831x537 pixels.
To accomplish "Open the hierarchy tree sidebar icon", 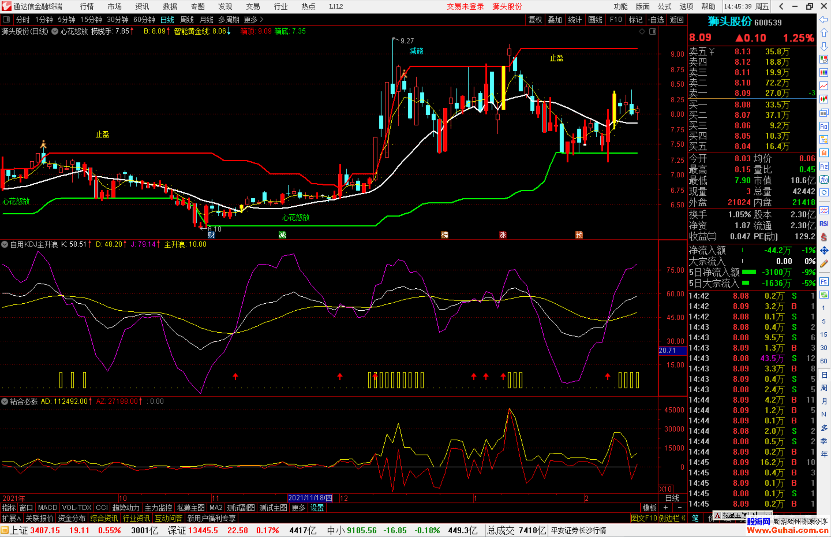I will [824, 139].
